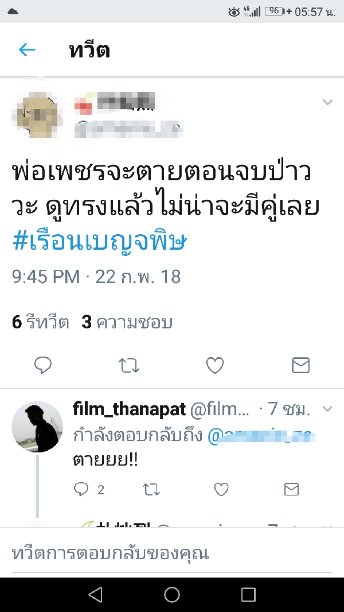Screen dimensions: 344x612
Task: Share main tweet via message envelope
Action: 301,365
